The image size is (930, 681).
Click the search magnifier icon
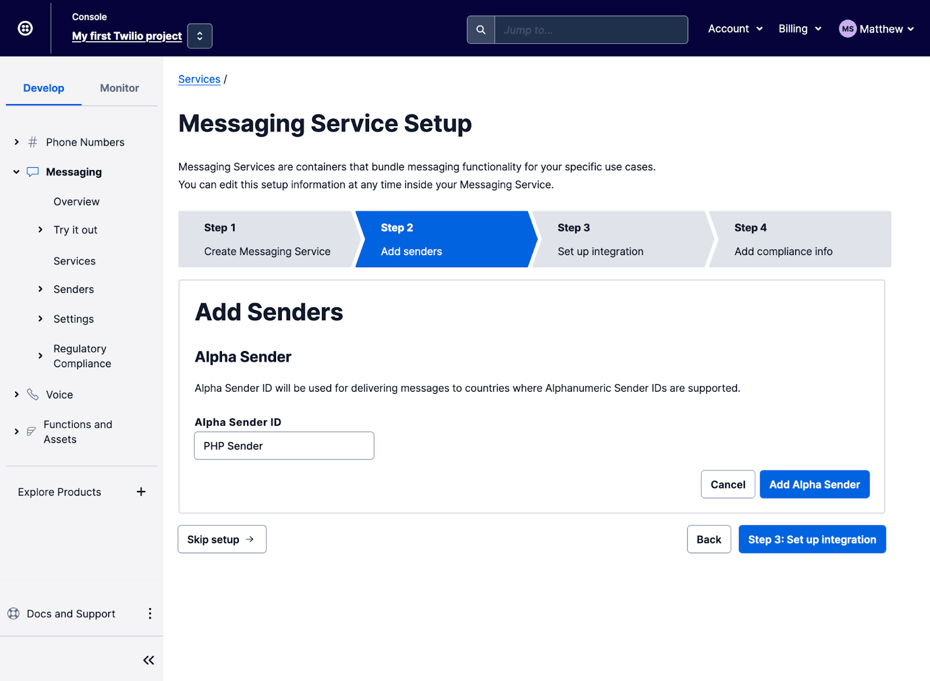(481, 30)
